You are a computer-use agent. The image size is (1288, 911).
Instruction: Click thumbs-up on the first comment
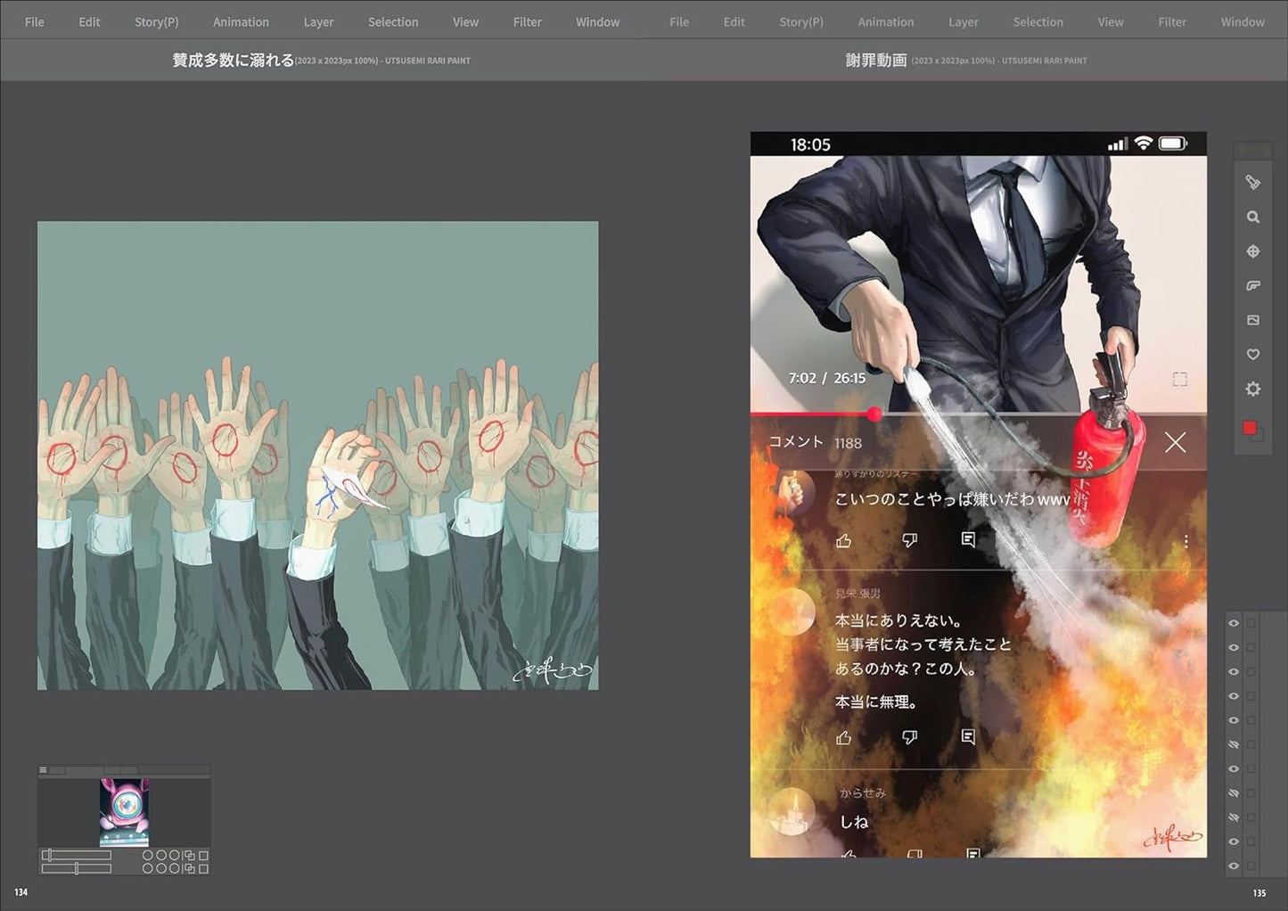point(843,540)
